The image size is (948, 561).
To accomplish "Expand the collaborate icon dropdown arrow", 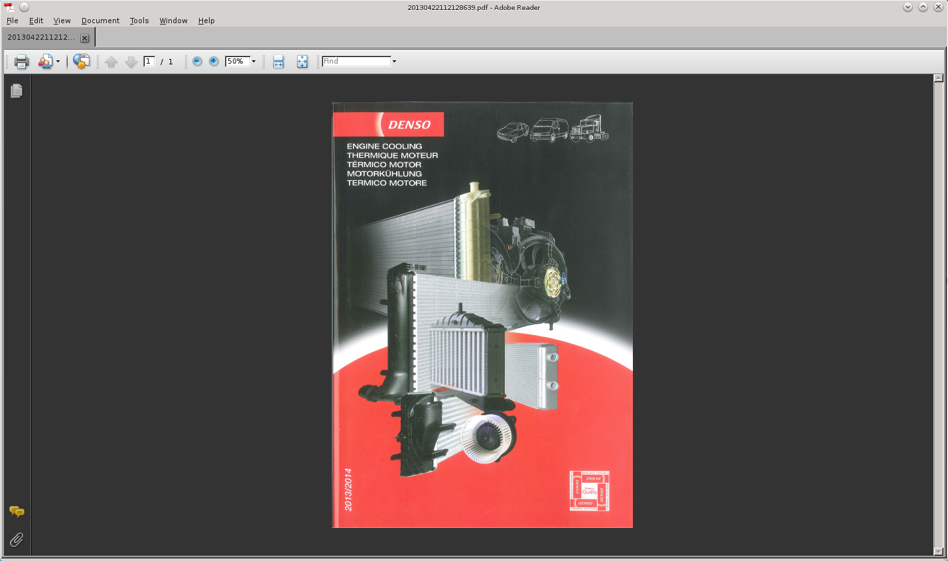I will (x=58, y=62).
